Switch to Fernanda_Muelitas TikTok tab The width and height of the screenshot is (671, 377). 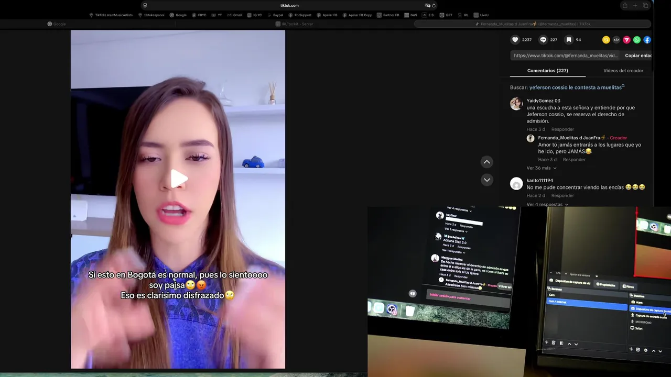click(533, 24)
